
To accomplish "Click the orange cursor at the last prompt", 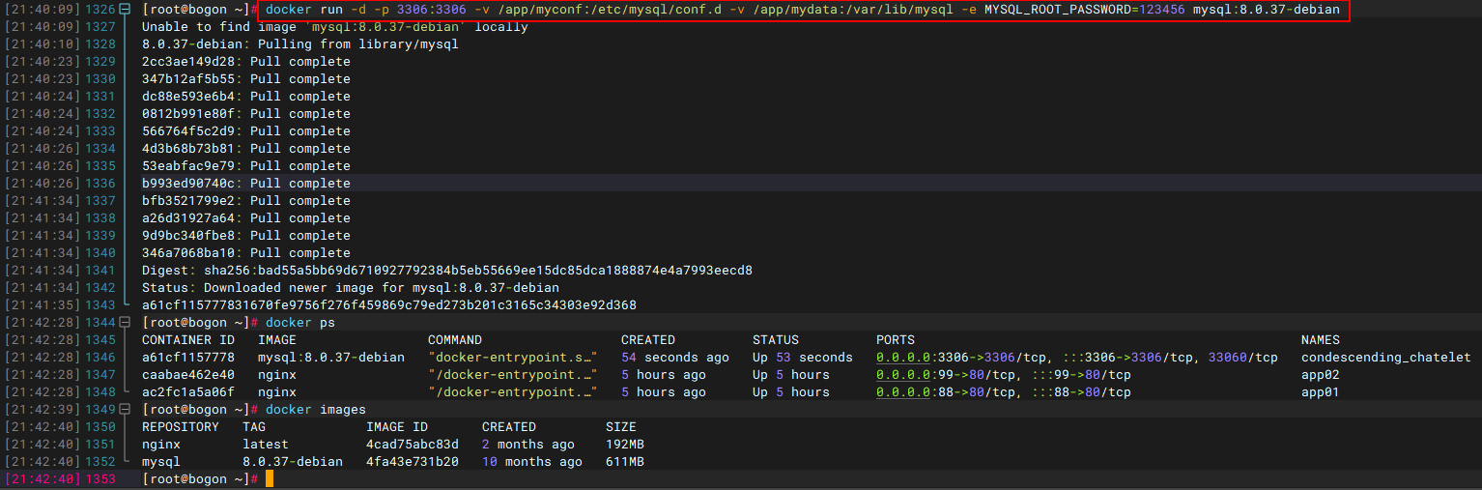I will [x=270, y=479].
